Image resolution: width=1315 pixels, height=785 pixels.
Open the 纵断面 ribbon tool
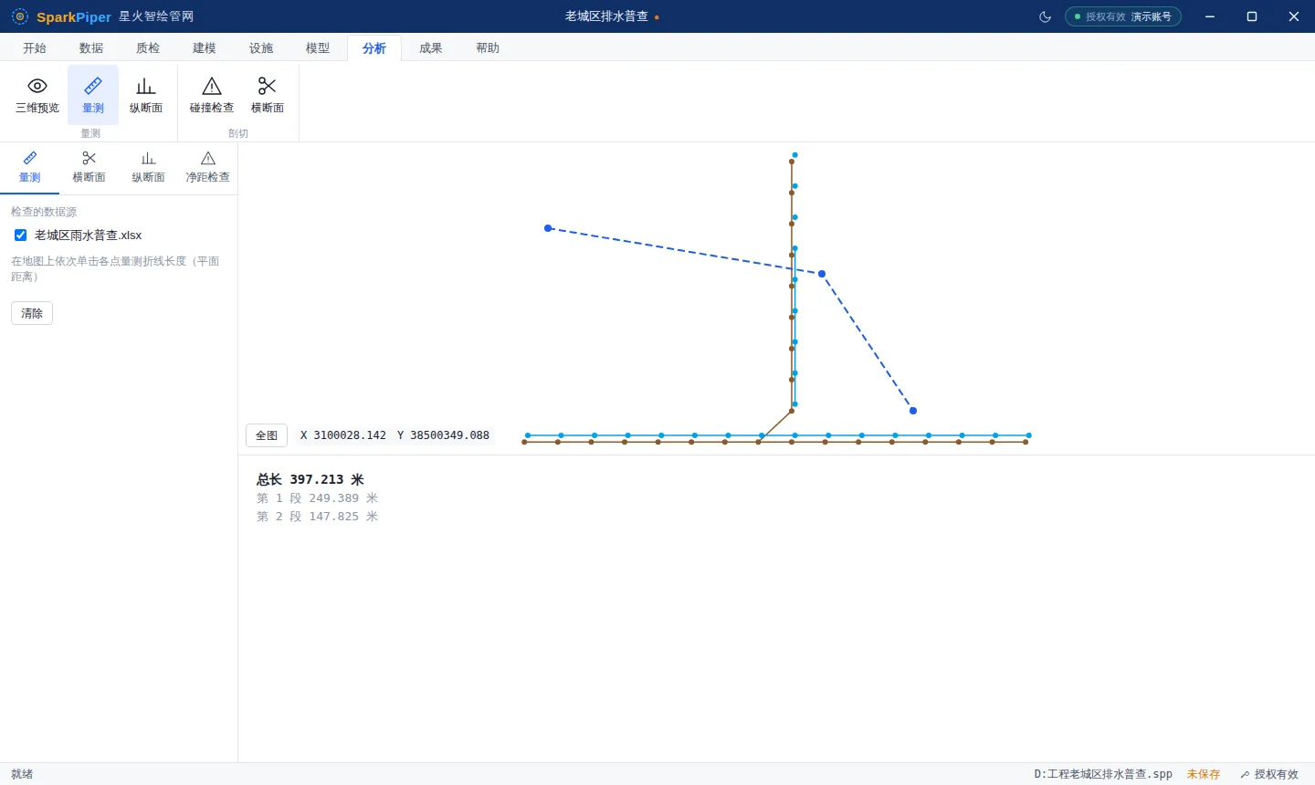tap(146, 95)
